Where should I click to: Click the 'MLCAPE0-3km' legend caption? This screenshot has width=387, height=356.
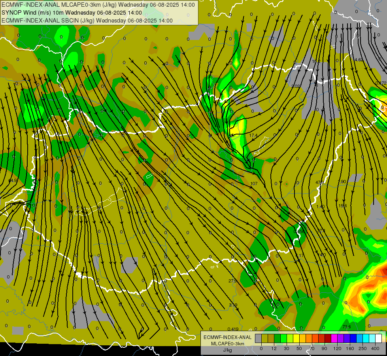coord(227,344)
